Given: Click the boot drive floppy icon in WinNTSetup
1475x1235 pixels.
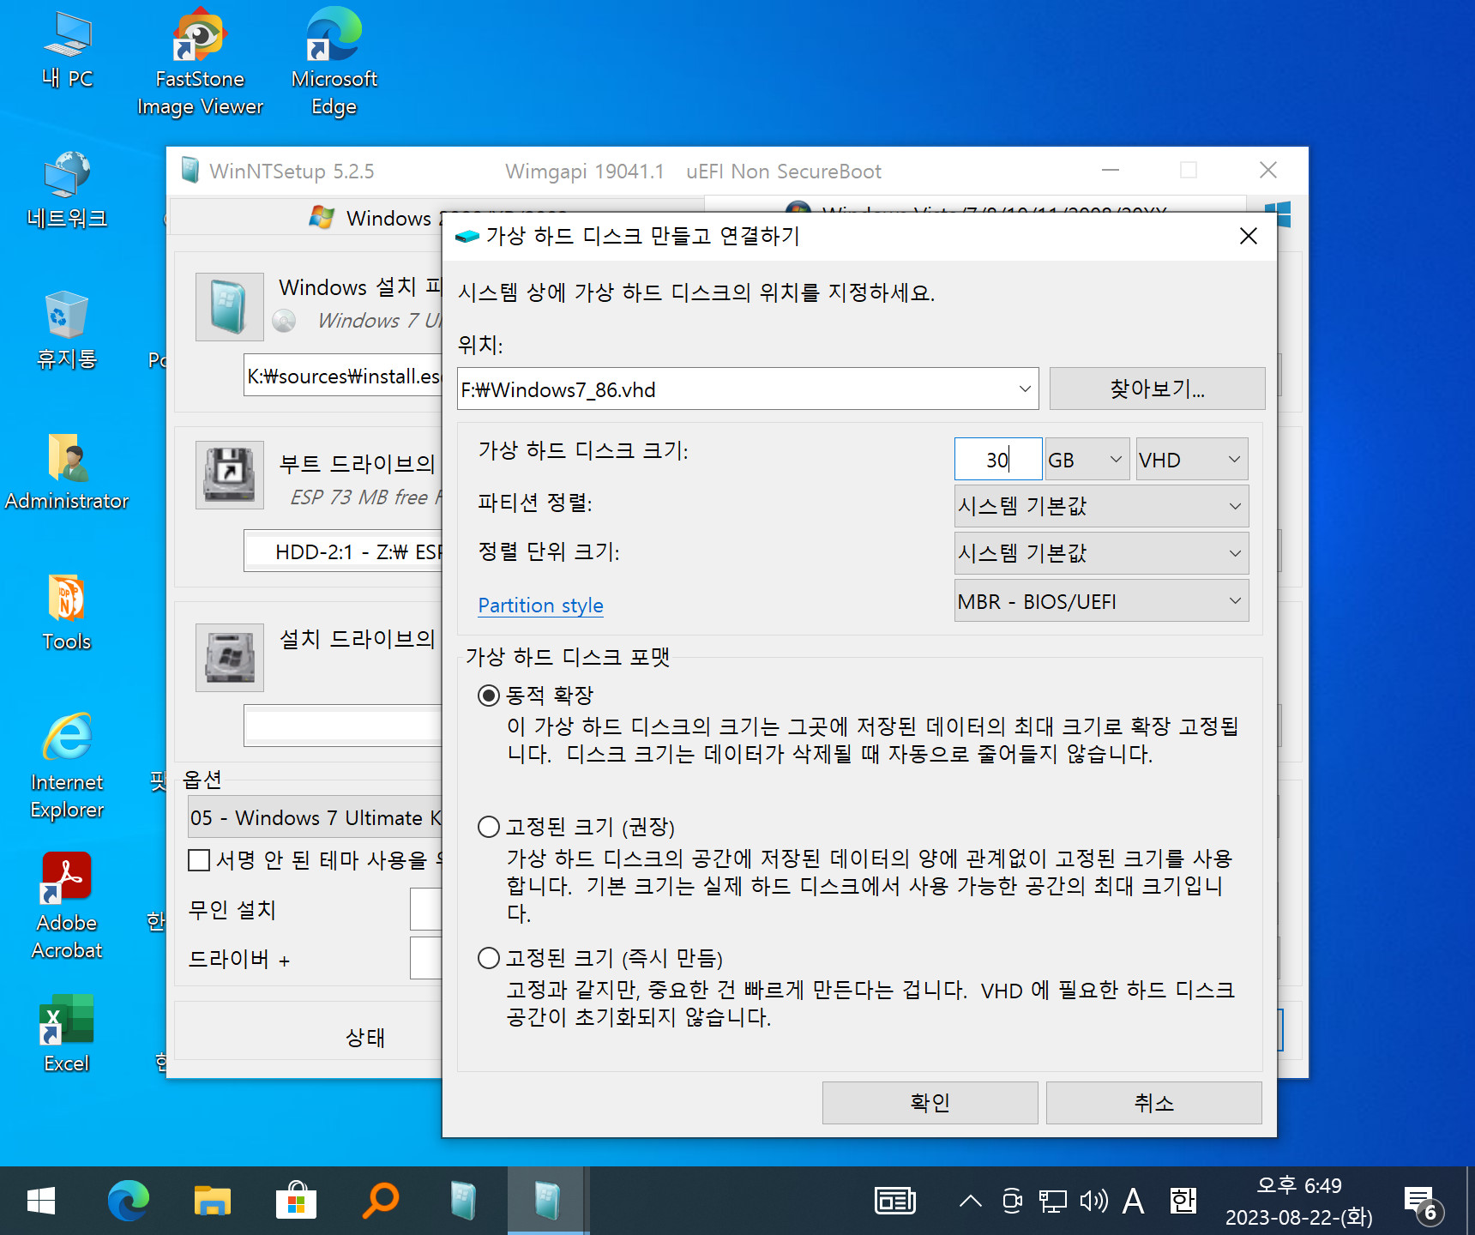Looking at the screenshot, I should (x=229, y=475).
